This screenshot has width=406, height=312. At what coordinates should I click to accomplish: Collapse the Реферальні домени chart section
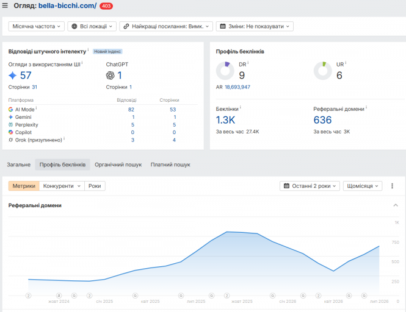[396, 205]
